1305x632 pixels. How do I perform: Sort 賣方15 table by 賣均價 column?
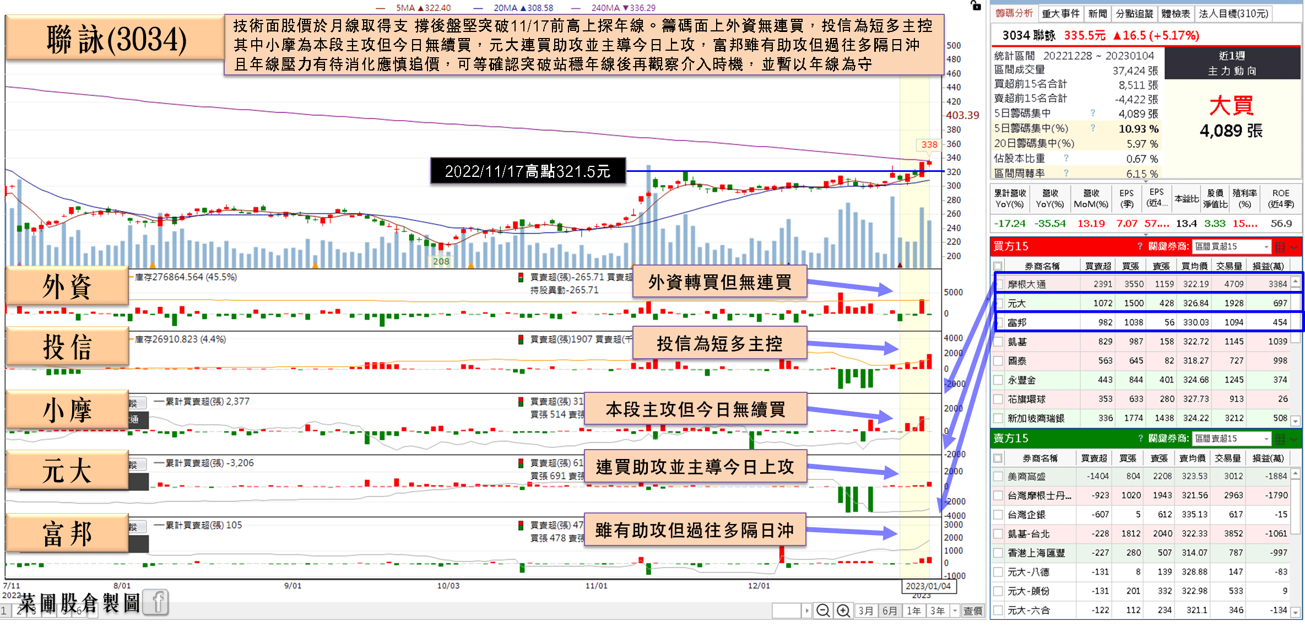click(x=1192, y=458)
